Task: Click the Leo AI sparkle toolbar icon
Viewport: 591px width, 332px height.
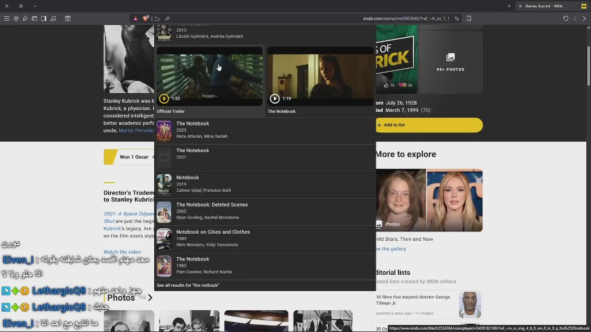Action: pyautogui.click(x=25, y=18)
